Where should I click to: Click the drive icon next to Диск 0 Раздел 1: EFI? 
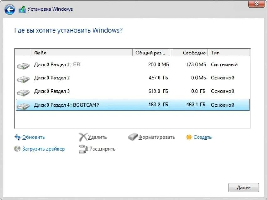coord(23,64)
